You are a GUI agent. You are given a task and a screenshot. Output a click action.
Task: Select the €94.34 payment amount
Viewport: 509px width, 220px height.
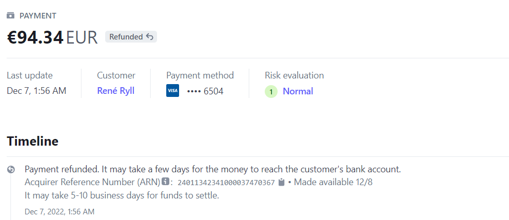pyautogui.click(x=35, y=37)
